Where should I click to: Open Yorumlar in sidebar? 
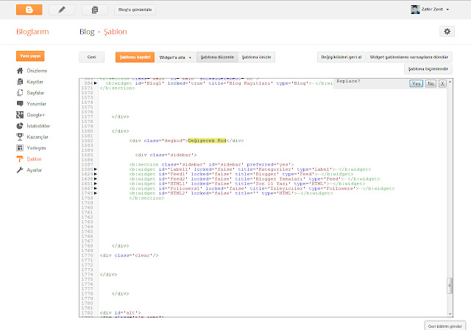pyautogui.click(x=36, y=104)
